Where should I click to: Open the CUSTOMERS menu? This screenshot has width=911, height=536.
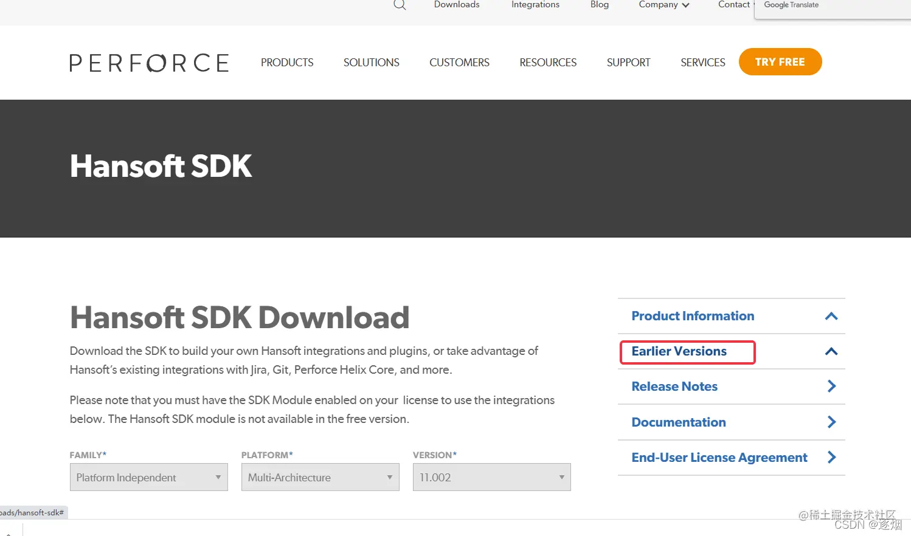point(459,63)
